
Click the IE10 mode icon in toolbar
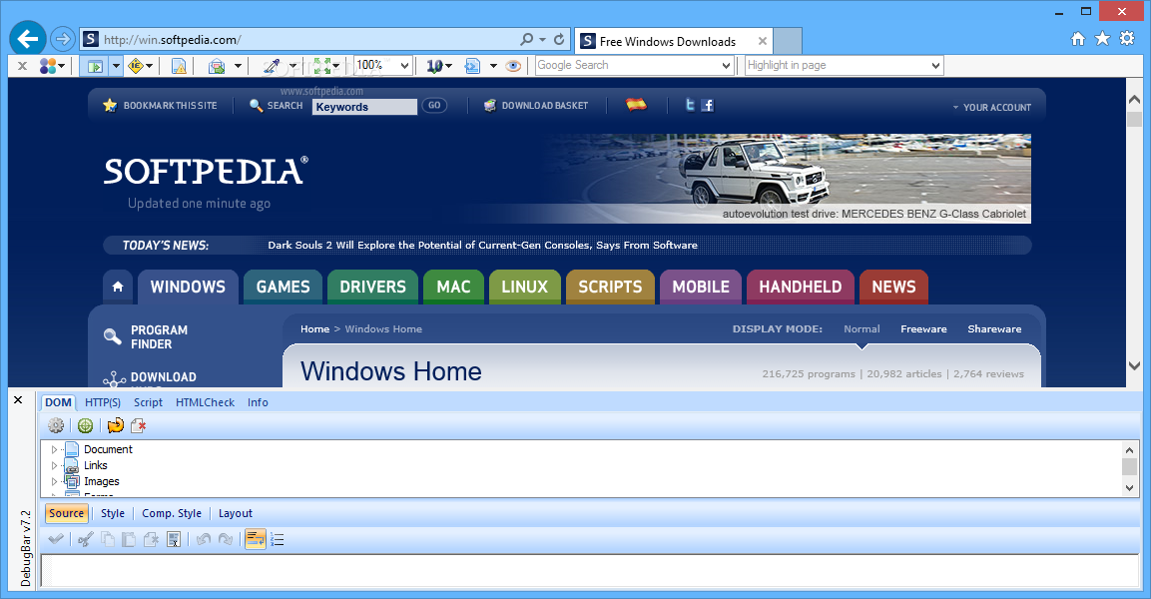coord(434,66)
